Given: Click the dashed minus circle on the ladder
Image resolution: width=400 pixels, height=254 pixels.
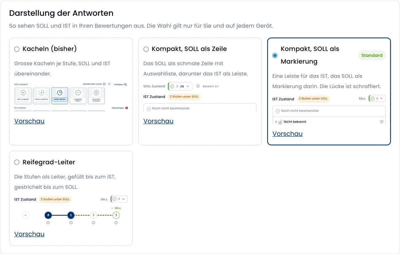Looking at the screenshot, I should 26,215.
